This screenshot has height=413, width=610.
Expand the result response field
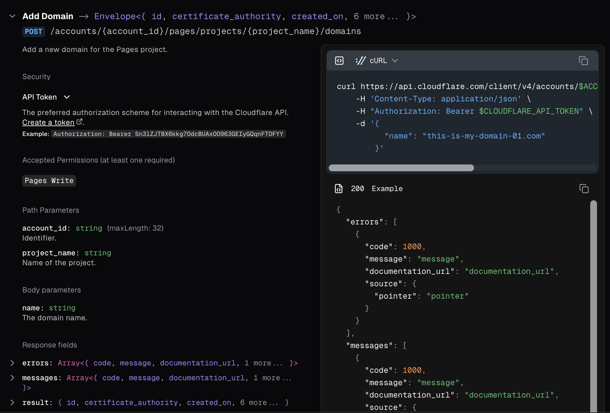click(12, 402)
